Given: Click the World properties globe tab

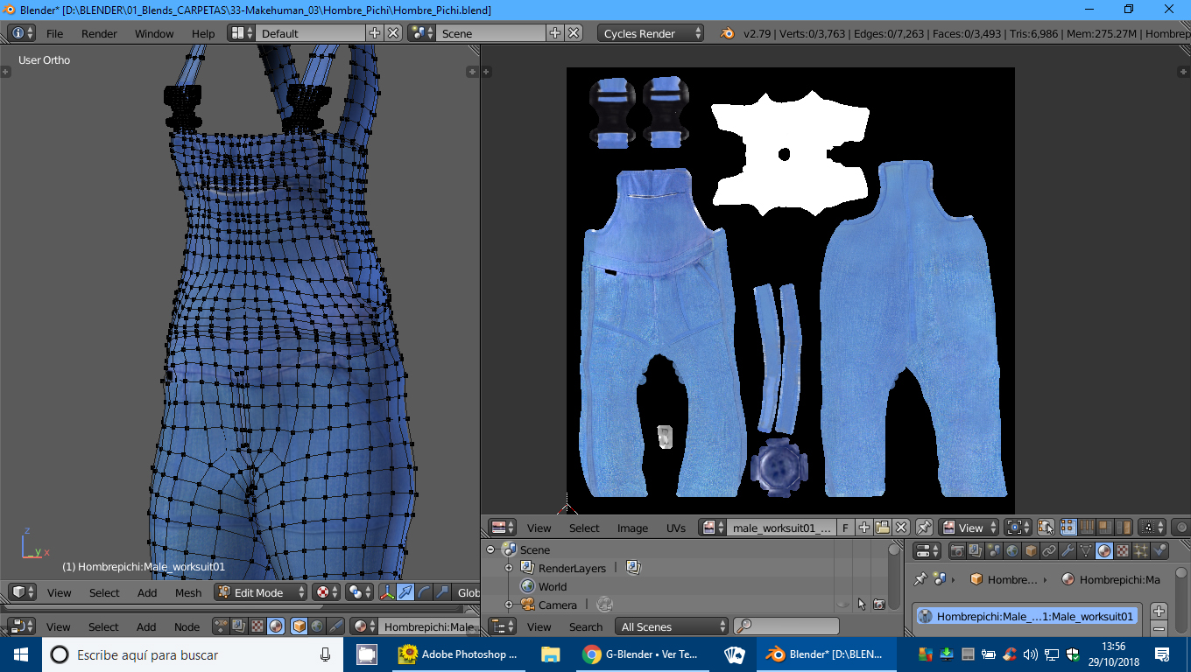Looking at the screenshot, I should coord(1012,551).
